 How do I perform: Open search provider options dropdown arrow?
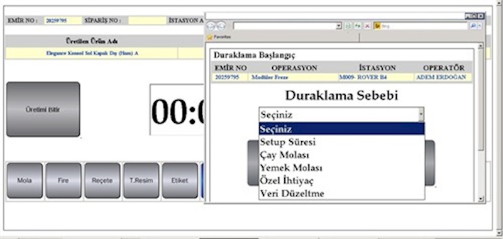coord(480,26)
